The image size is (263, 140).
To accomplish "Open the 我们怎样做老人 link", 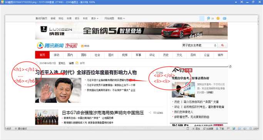I will coord(184,112).
